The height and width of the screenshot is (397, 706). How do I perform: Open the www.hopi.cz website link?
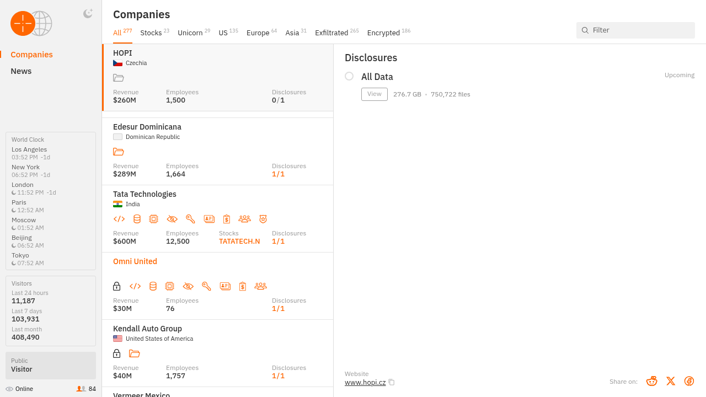[x=365, y=382]
